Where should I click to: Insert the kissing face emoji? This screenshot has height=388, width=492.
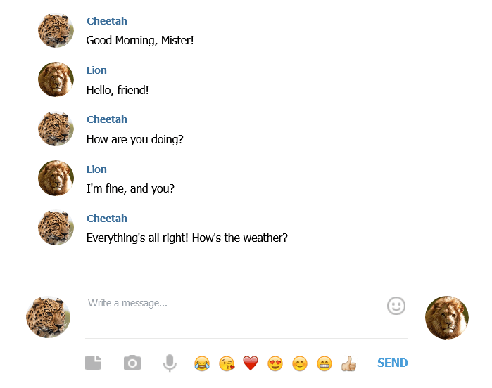coord(227,363)
